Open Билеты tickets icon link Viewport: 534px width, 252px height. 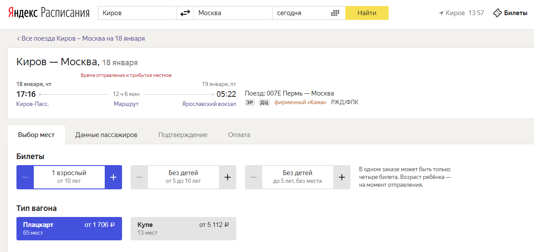[x=497, y=13]
